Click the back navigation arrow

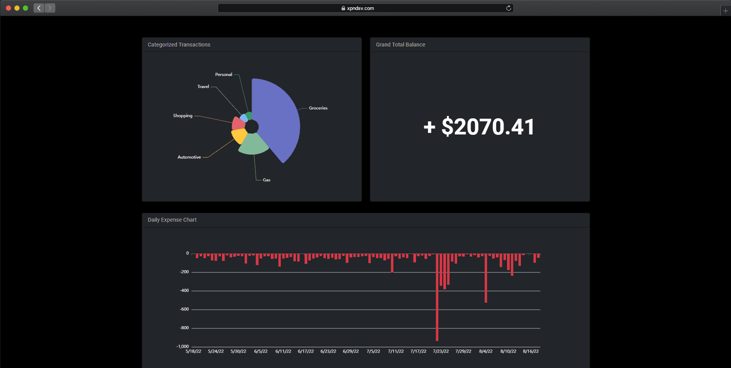coord(38,8)
